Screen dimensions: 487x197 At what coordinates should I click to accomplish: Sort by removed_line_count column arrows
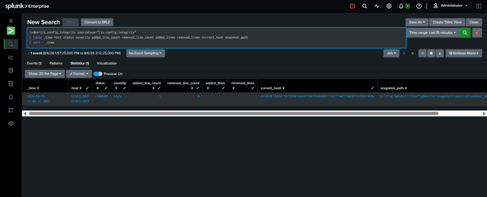pyautogui.click(x=192, y=89)
